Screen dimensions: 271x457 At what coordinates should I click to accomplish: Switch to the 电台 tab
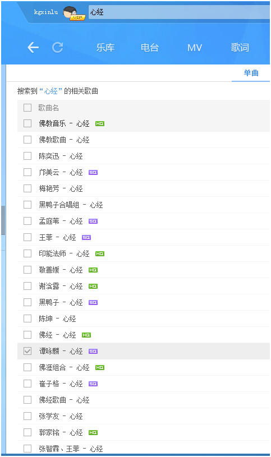coord(150,48)
